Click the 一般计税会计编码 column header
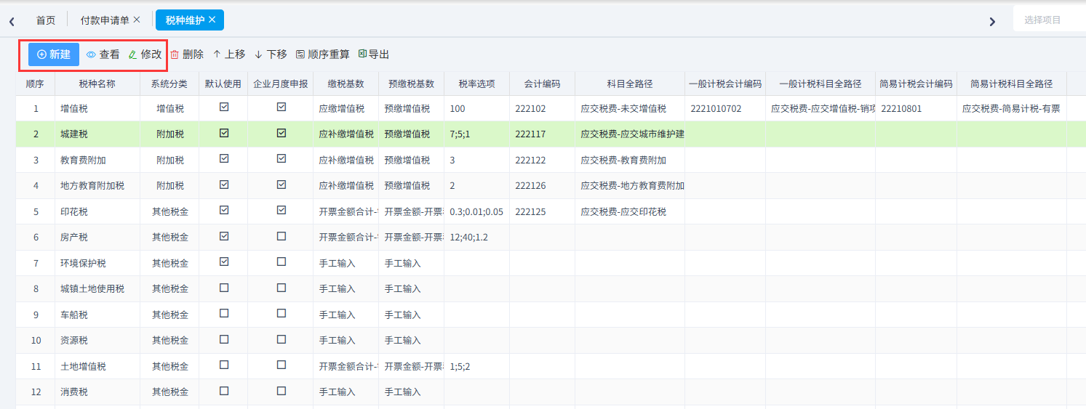The image size is (1086, 409). pos(724,84)
